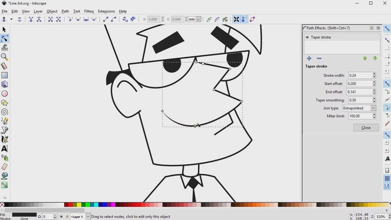Select the Spiral tool

tap(5, 112)
